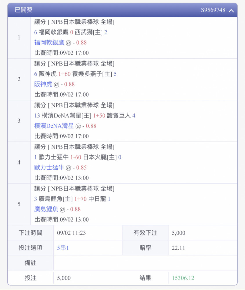Select row number 3 cell

click(19, 121)
